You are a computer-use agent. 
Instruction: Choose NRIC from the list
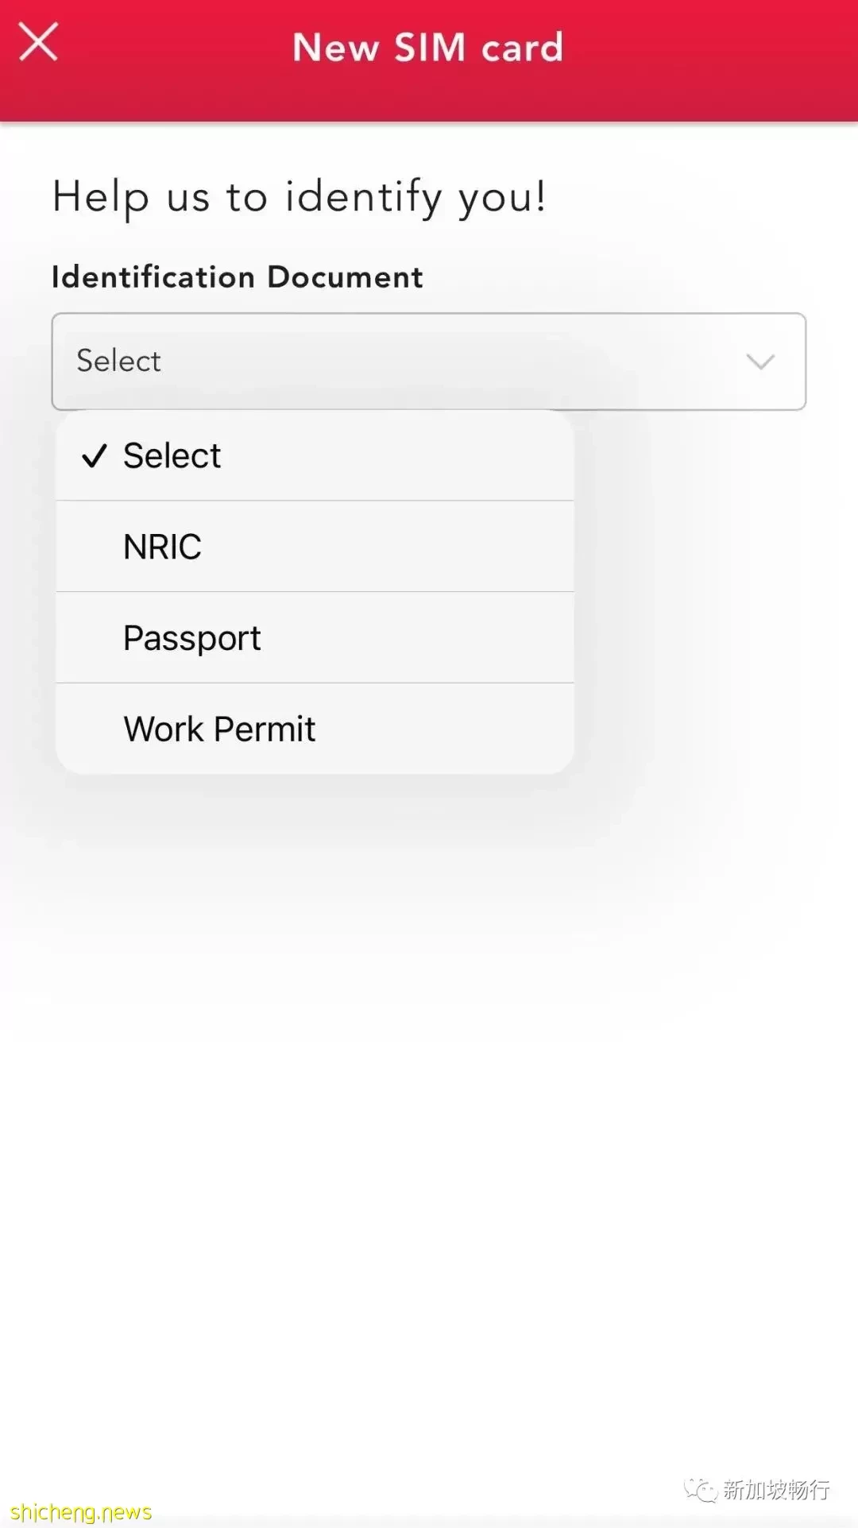pyautogui.click(x=315, y=547)
